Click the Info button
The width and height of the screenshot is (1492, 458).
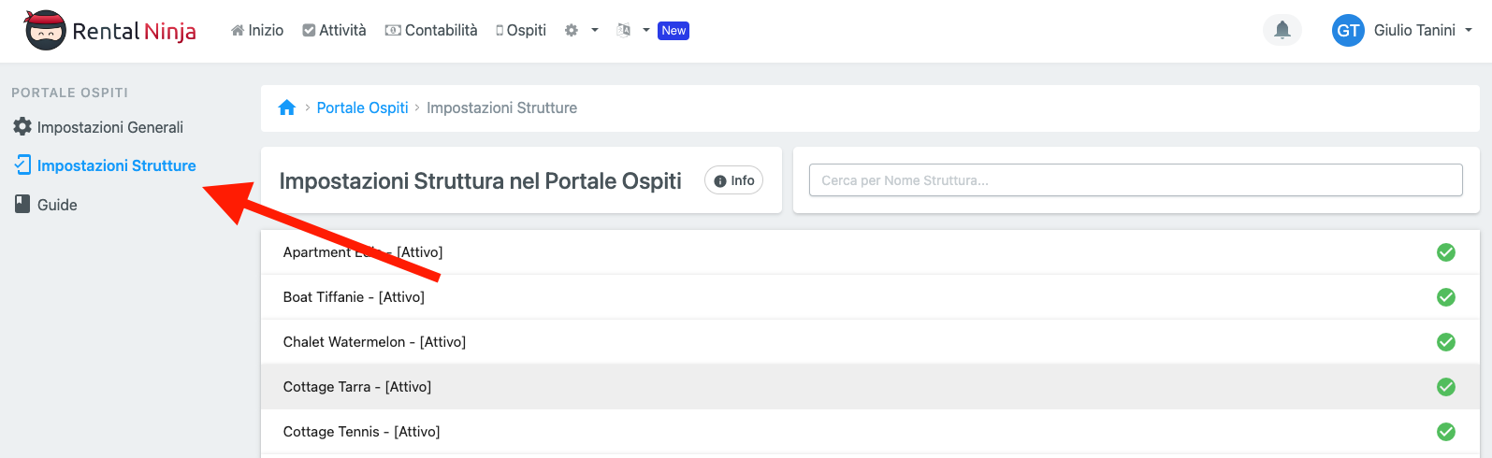click(x=733, y=180)
